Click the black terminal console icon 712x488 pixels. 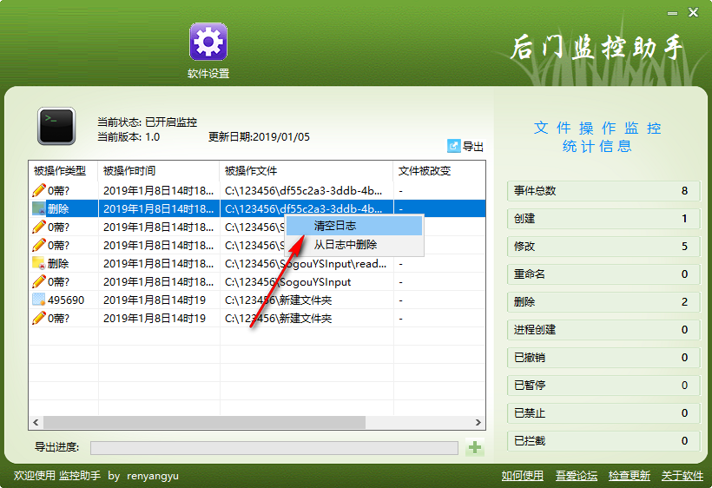tap(56, 126)
